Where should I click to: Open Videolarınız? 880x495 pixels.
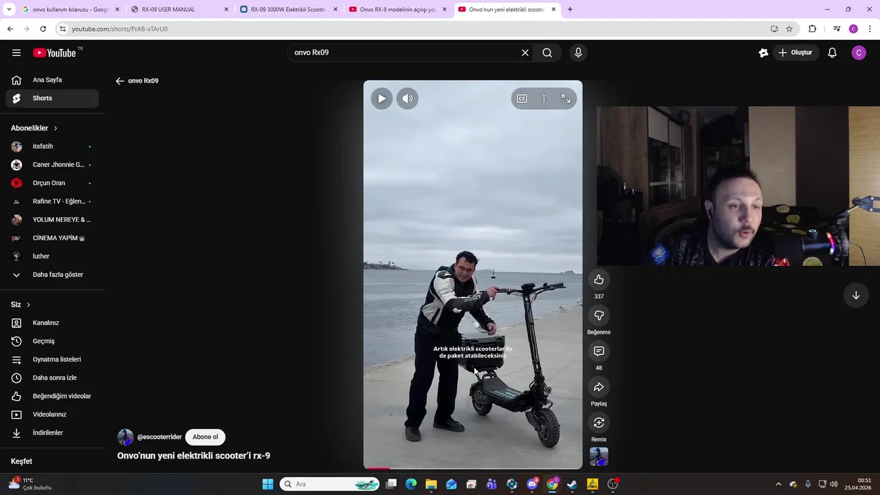click(x=52, y=415)
